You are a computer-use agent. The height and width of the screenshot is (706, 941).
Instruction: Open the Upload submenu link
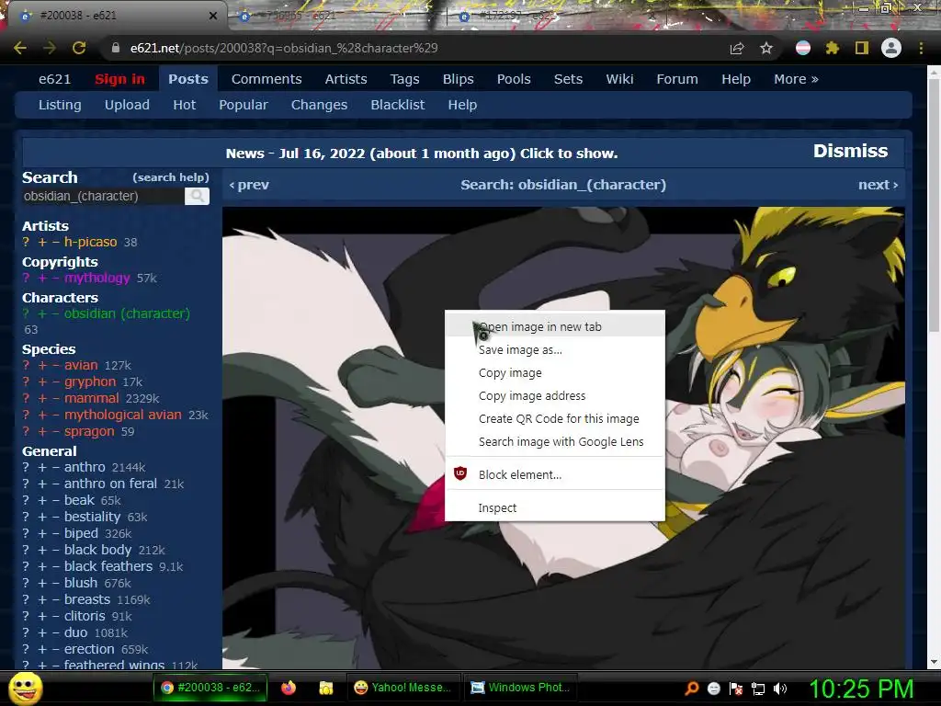click(127, 105)
